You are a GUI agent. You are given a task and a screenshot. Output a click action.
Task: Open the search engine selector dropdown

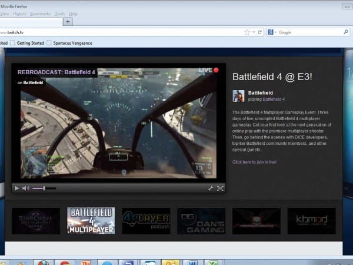tap(272, 32)
